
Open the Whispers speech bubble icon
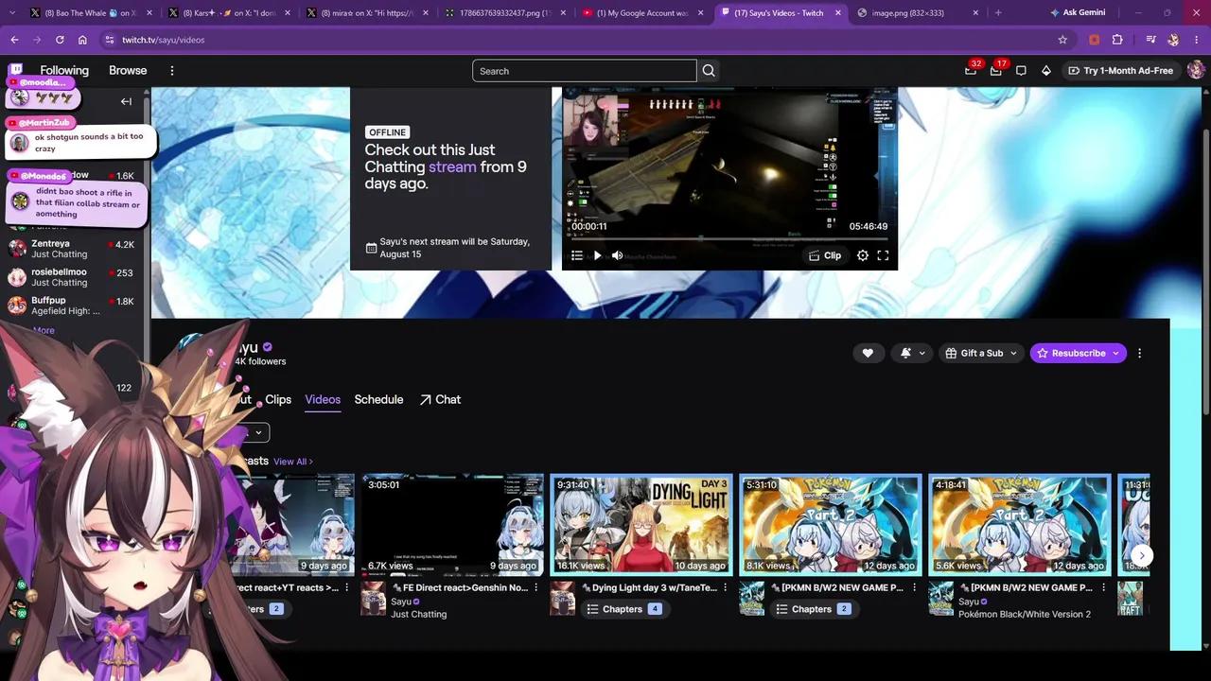click(1021, 70)
